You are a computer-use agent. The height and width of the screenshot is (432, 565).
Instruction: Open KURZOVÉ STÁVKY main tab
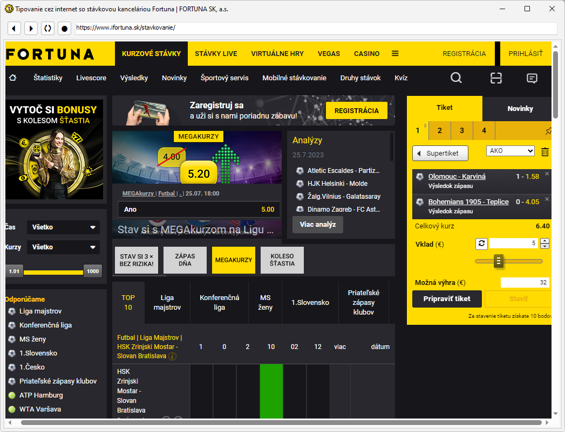pos(151,53)
